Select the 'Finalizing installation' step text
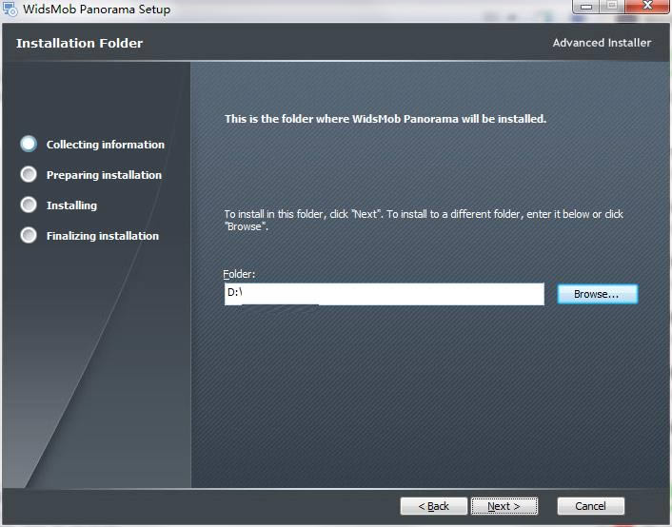The image size is (672, 527). (x=103, y=236)
